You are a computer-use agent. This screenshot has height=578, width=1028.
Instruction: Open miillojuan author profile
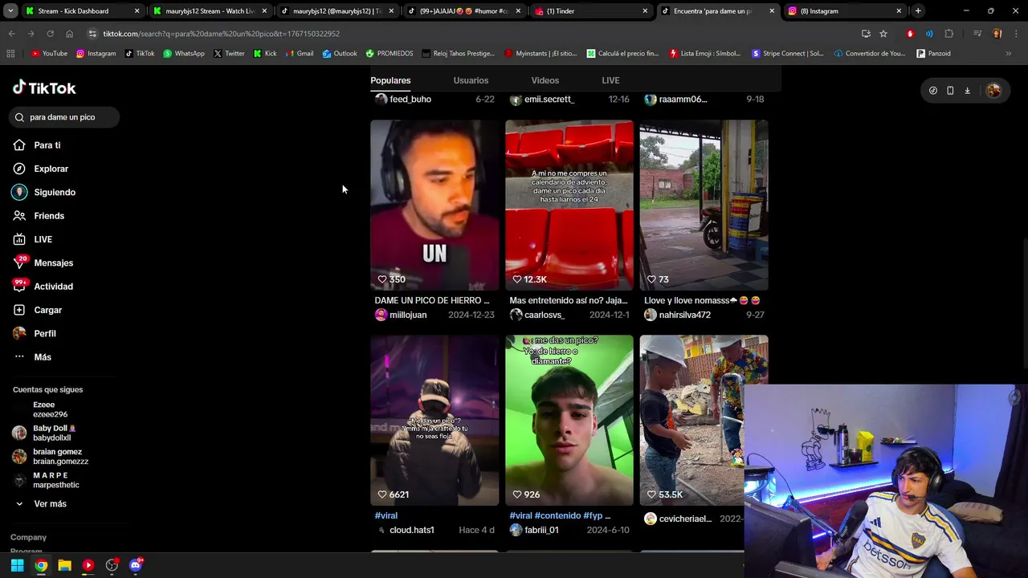pyautogui.click(x=401, y=315)
